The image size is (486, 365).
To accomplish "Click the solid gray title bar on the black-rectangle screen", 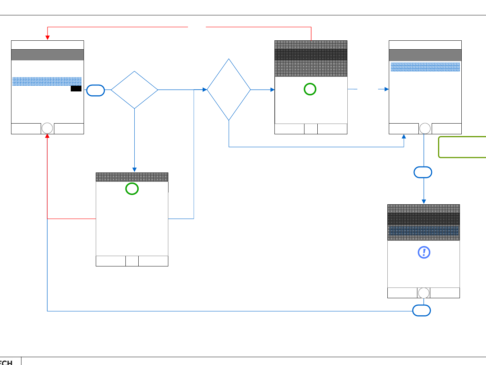I will (x=48, y=55).
